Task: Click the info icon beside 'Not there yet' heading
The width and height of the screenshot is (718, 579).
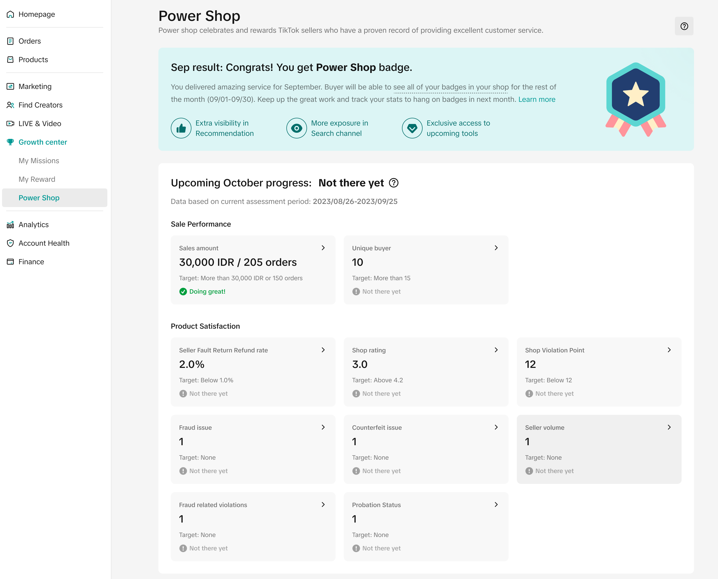Action: 393,183
